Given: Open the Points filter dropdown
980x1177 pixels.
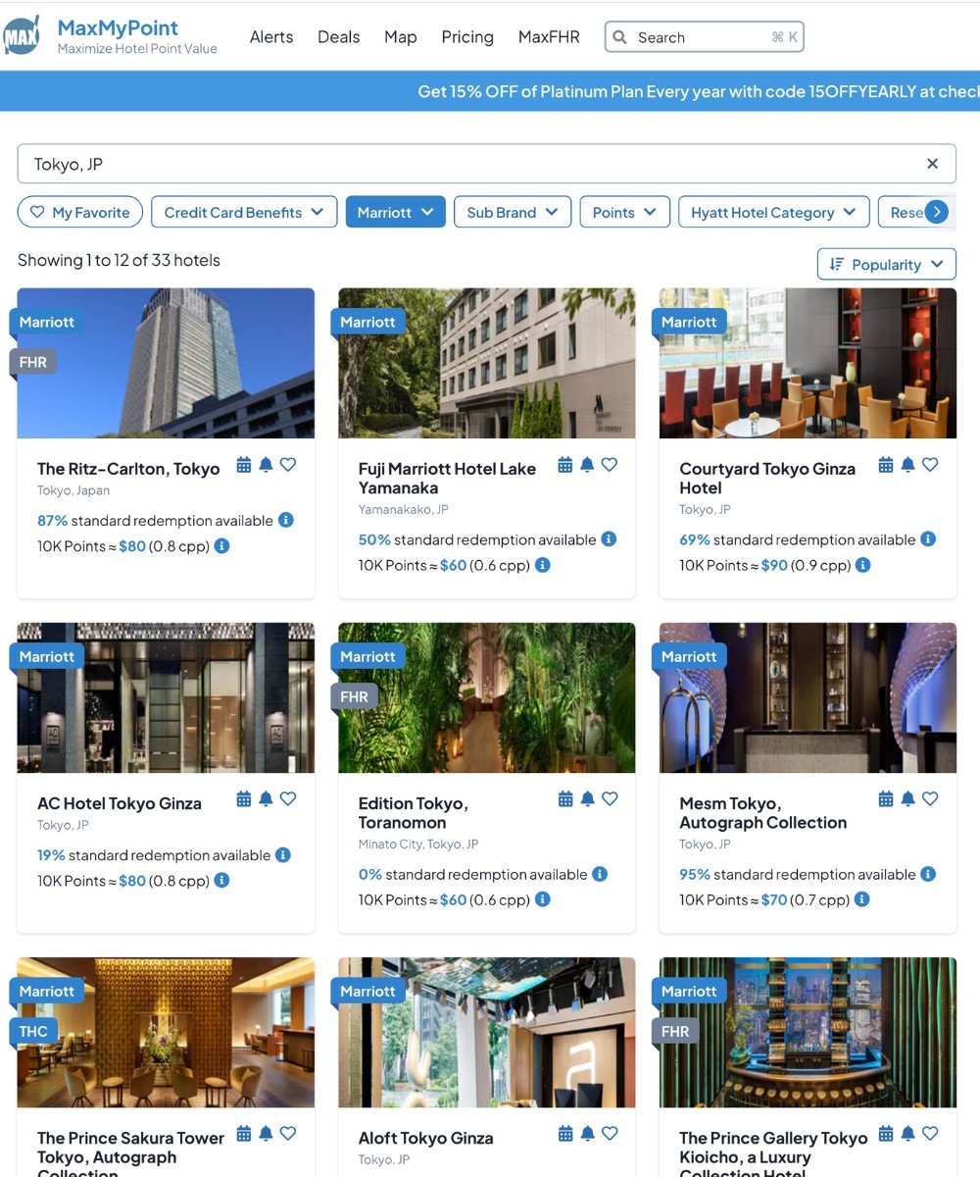Looking at the screenshot, I should (x=625, y=212).
